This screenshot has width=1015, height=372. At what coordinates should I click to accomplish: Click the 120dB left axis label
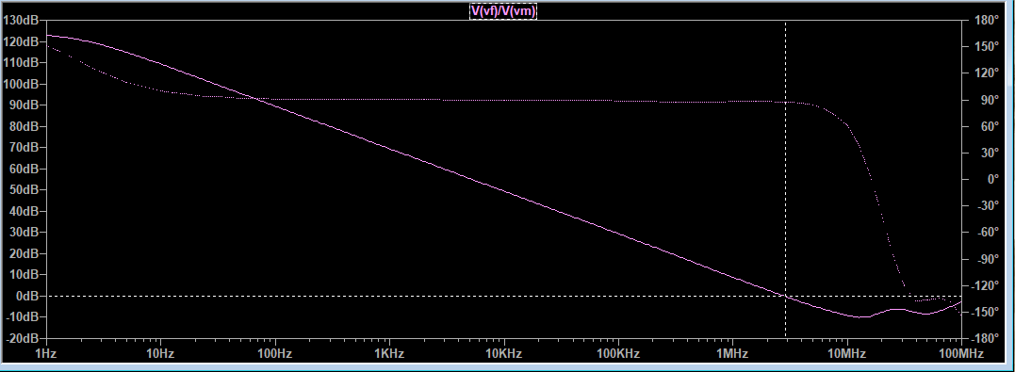coord(21,41)
